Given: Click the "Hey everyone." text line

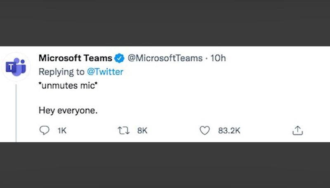Looking at the screenshot, I should tap(68, 110).
